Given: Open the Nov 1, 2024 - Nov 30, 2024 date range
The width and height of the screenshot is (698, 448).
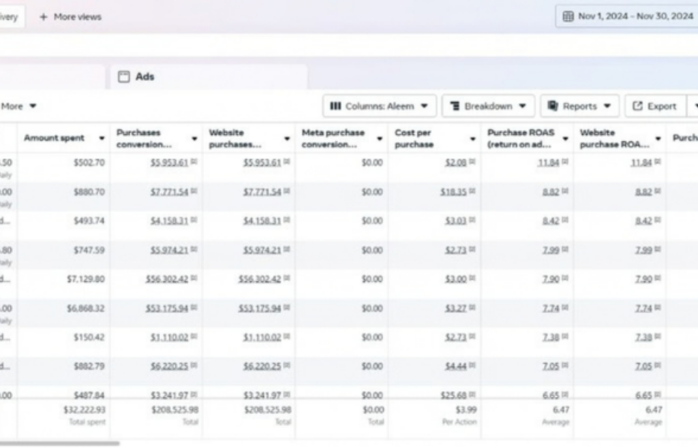Looking at the screenshot, I should pos(627,16).
